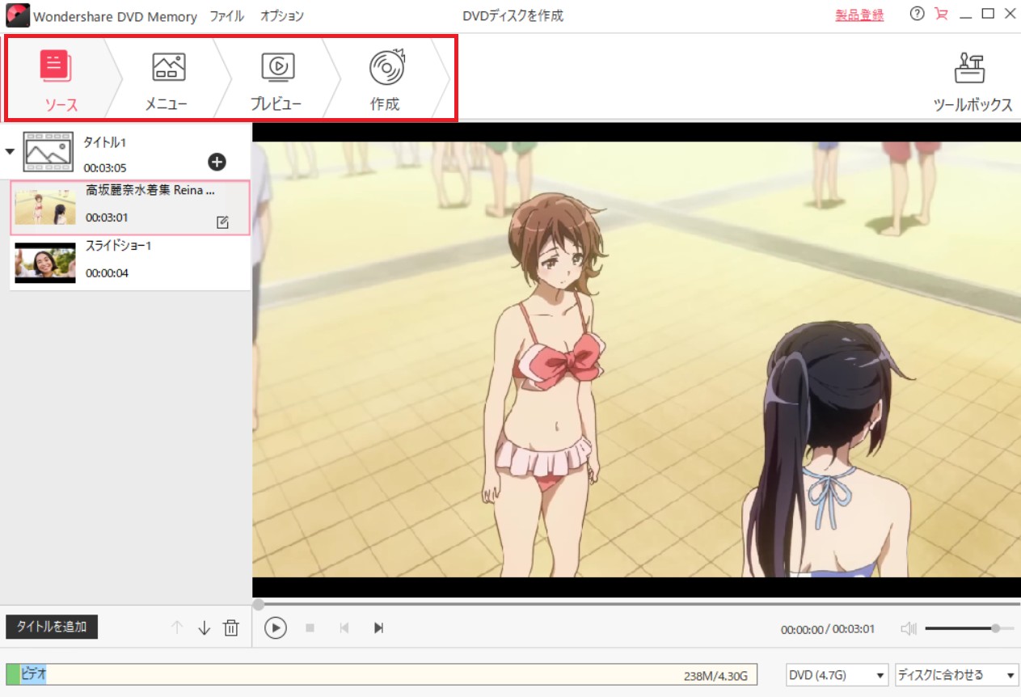Click the Wondershare DVD Memory logo icon
The image size is (1021, 697).
(x=17, y=15)
